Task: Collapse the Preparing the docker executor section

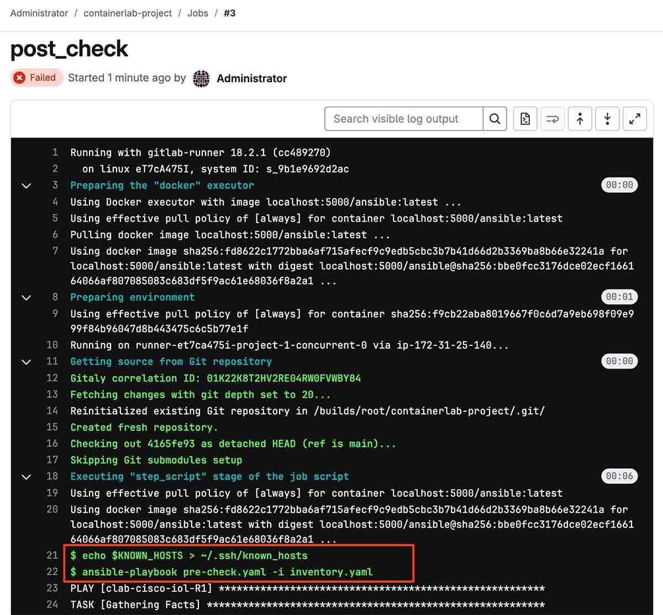Action: click(26, 186)
